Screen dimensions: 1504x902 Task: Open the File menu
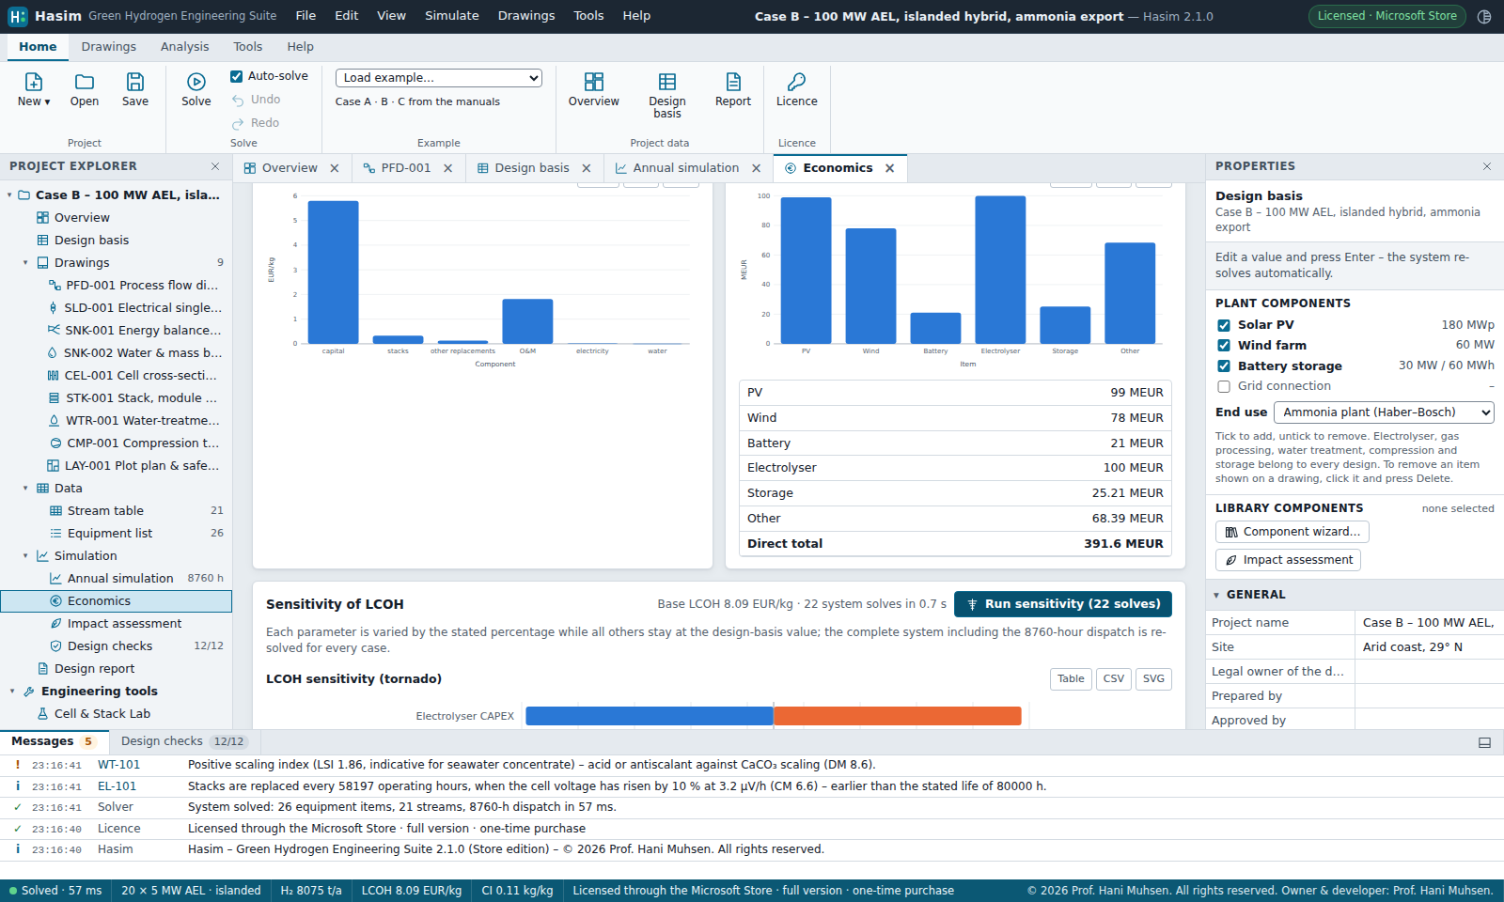pos(305,16)
